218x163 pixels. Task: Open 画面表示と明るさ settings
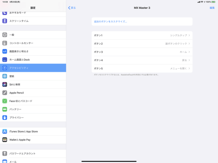pyautogui.click(x=33, y=51)
